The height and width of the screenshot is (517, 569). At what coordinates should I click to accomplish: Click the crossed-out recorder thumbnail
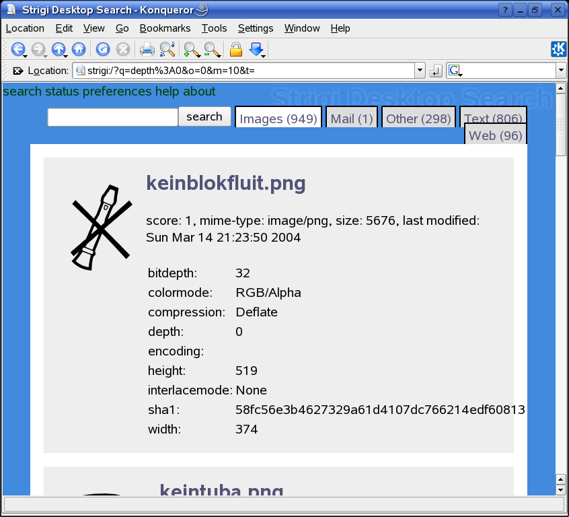point(102,228)
